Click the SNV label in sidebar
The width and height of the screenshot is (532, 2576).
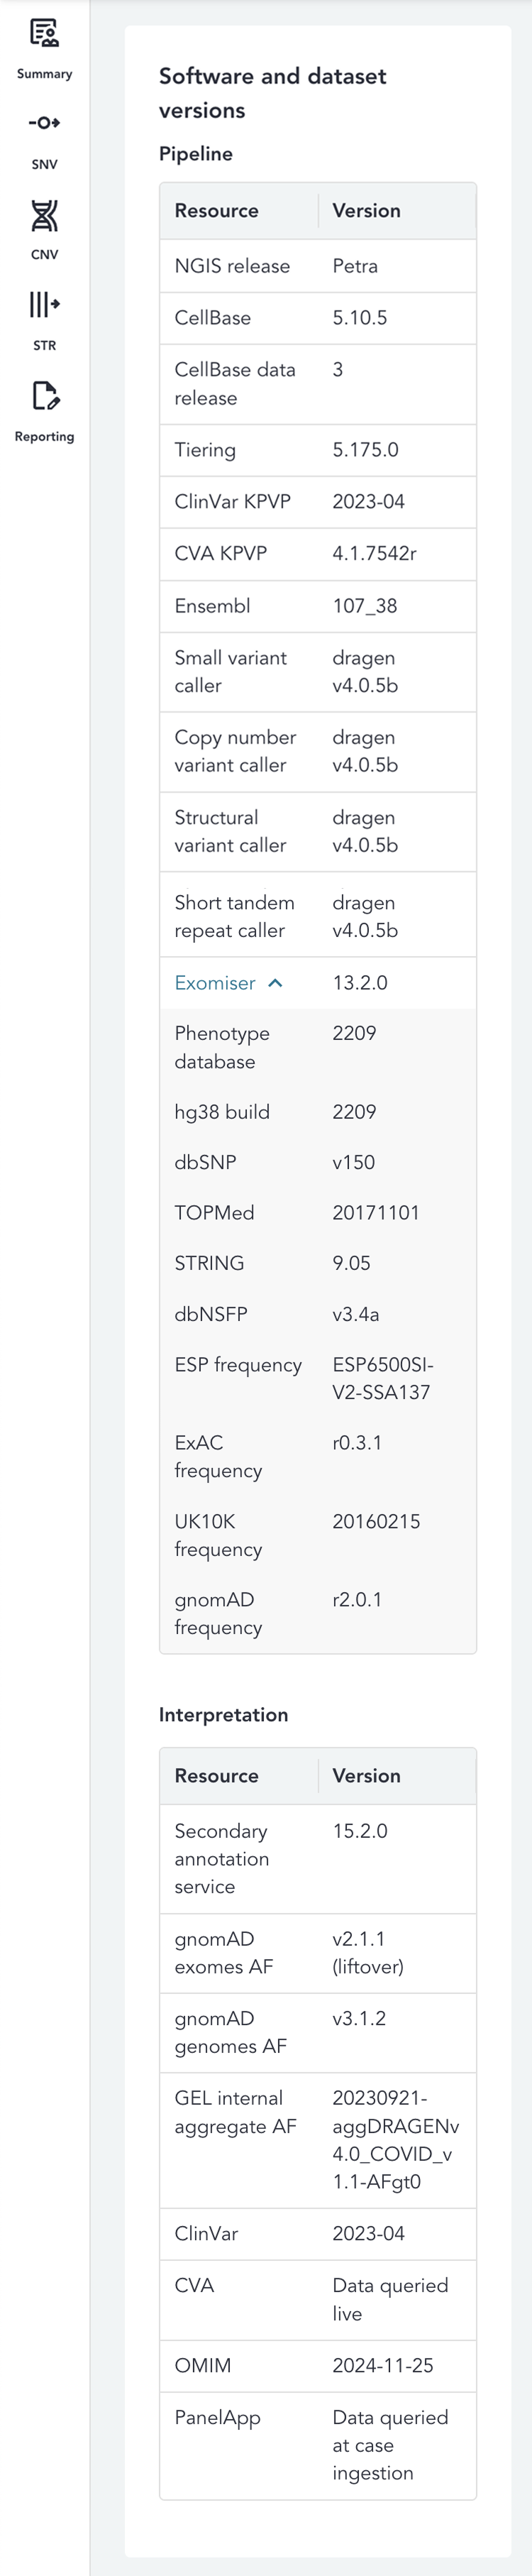(x=44, y=164)
